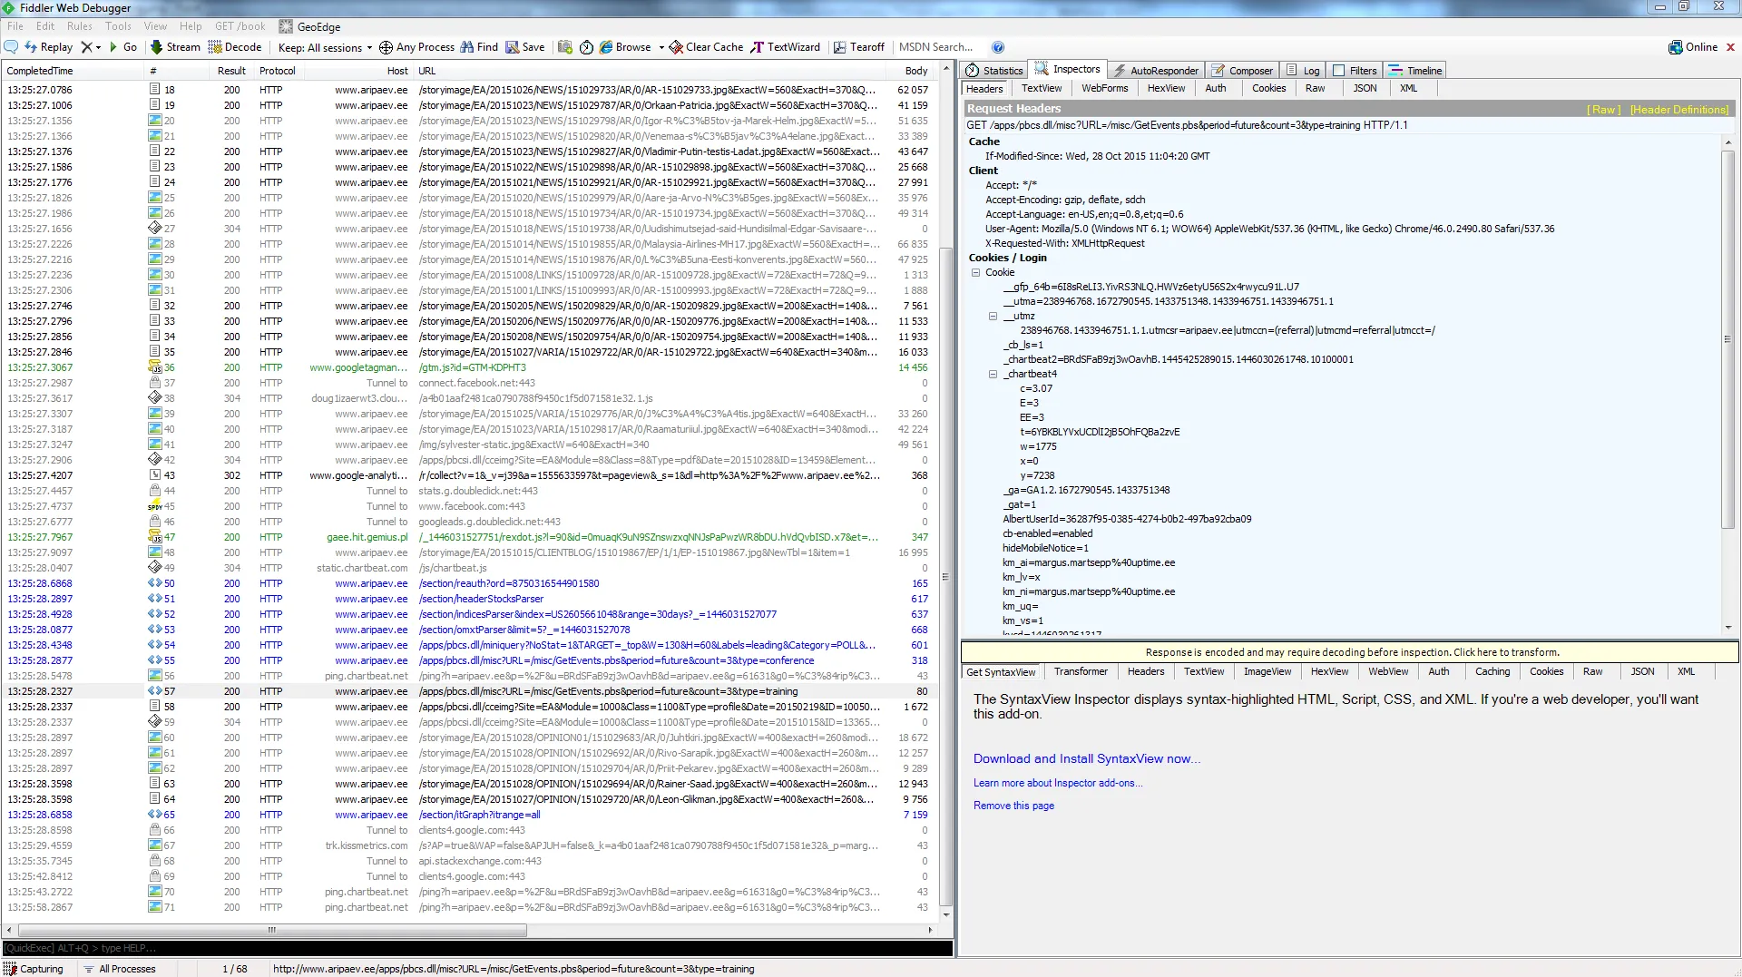The image size is (1742, 977).
Task: Click the Any Process target icon
Action: (386, 47)
